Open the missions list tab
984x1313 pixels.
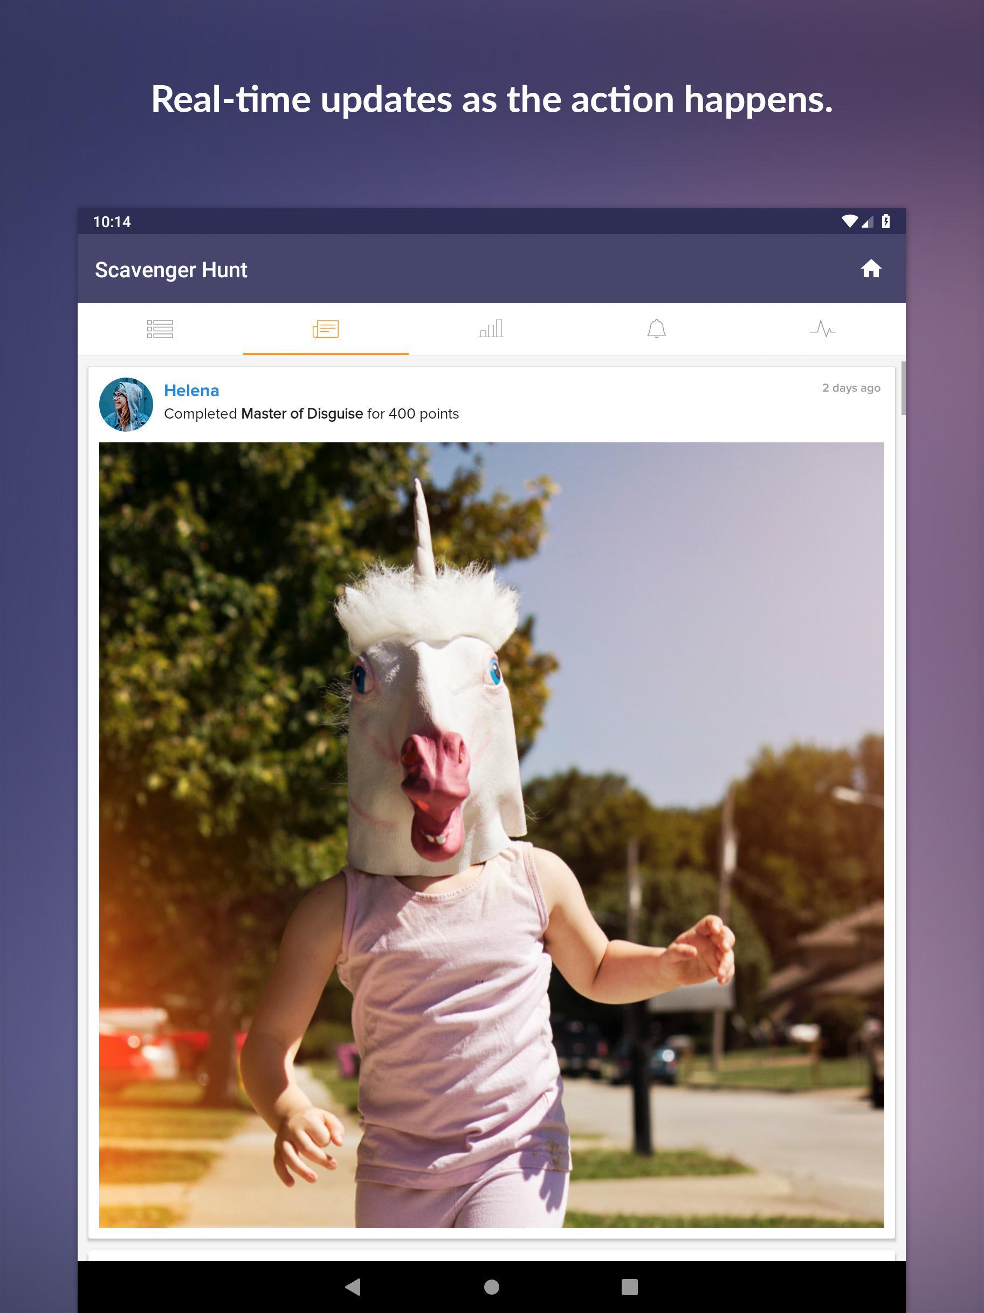160,329
